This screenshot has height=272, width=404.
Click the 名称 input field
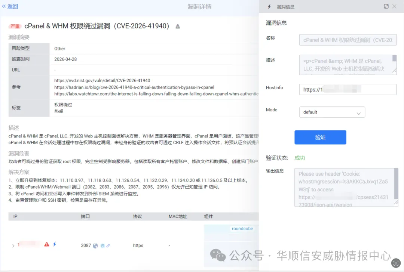(x=348, y=40)
